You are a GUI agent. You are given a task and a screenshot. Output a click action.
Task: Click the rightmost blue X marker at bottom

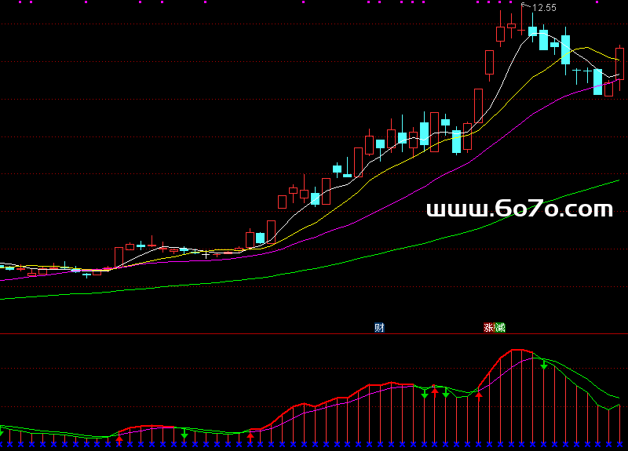tap(620, 445)
